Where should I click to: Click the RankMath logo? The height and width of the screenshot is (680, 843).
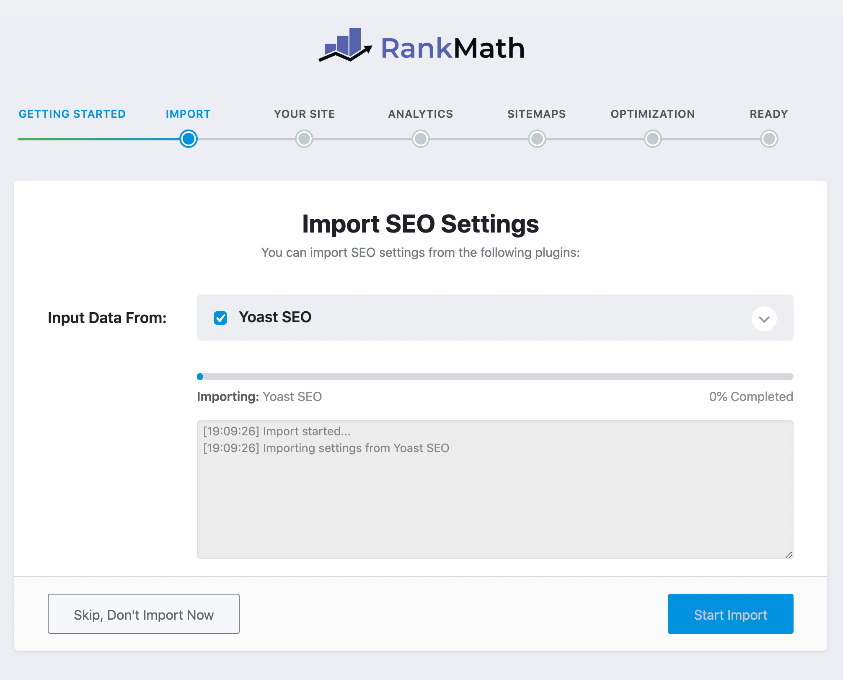coord(421,46)
